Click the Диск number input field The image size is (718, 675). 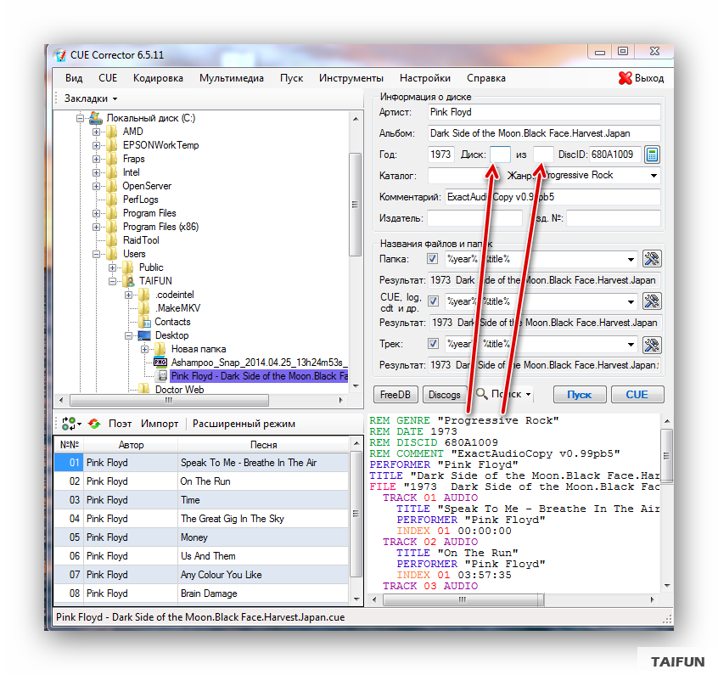pos(501,155)
